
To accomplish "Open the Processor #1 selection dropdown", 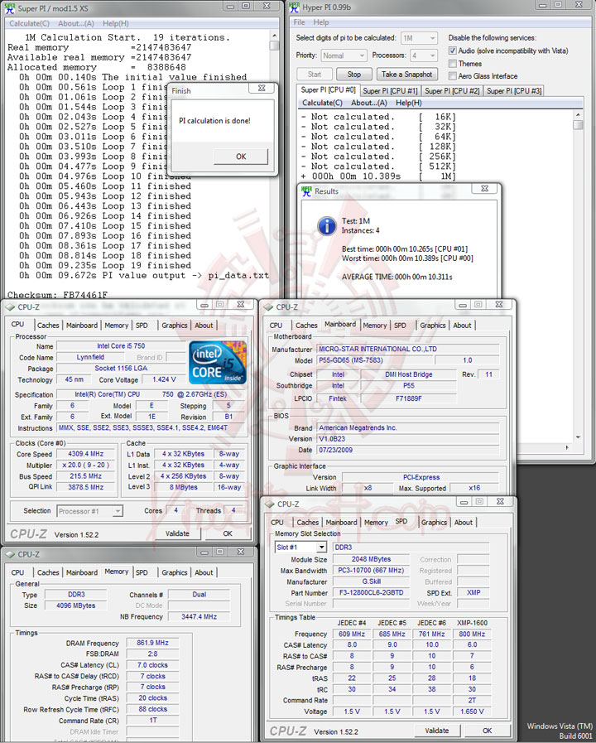I will pos(90,511).
